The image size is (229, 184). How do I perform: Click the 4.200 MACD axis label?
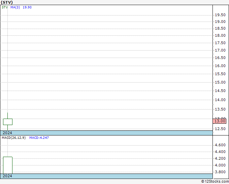220,158
